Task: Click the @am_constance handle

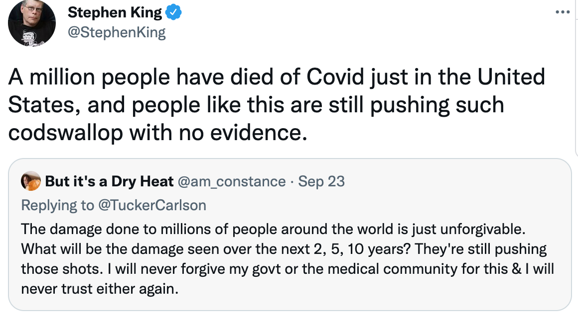Action: (232, 182)
